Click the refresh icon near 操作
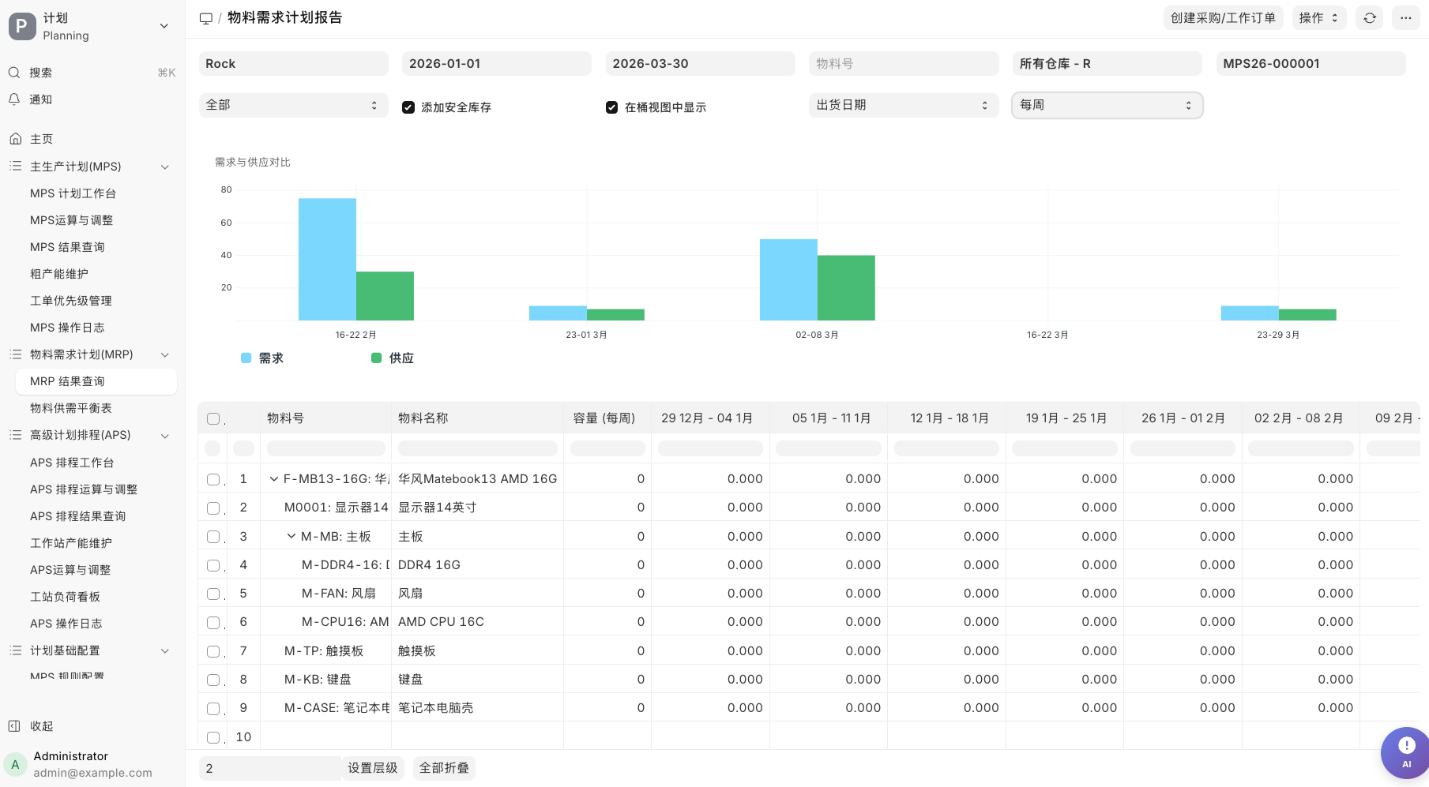This screenshot has height=787, width=1429. pos(1369,17)
